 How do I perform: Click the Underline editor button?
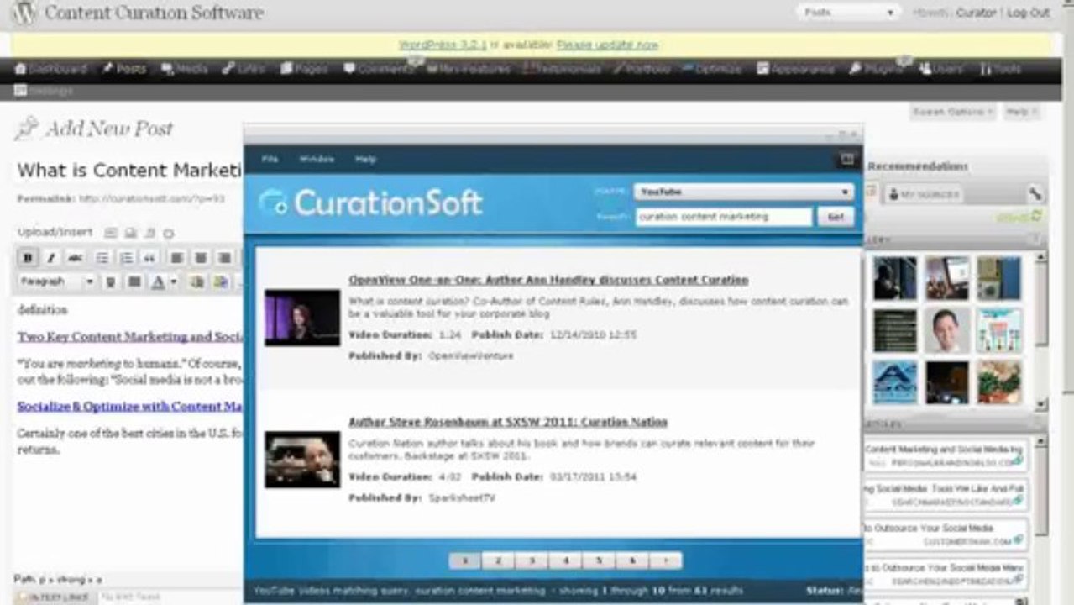[110, 281]
